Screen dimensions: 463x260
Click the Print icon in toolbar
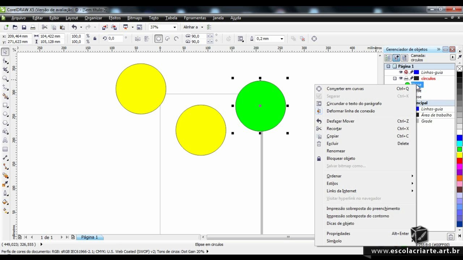click(x=33, y=27)
